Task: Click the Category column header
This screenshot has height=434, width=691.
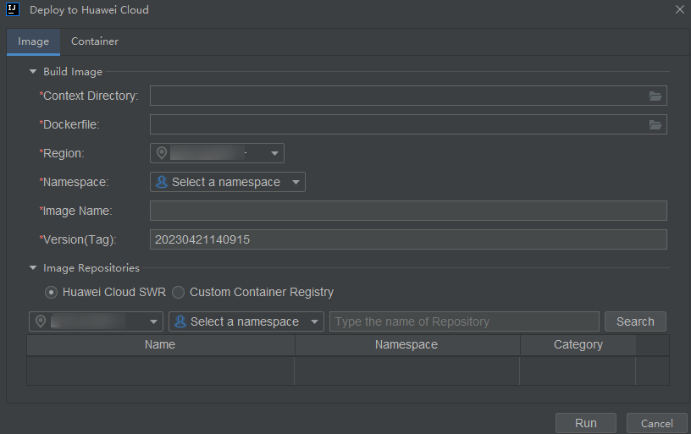Action: pyautogui.click(x=578, y=344)
